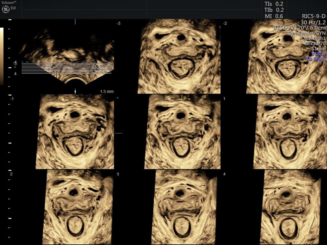Click the blue down arrow below reference image
The image size is (327, 245).
(x=75, y=91)
